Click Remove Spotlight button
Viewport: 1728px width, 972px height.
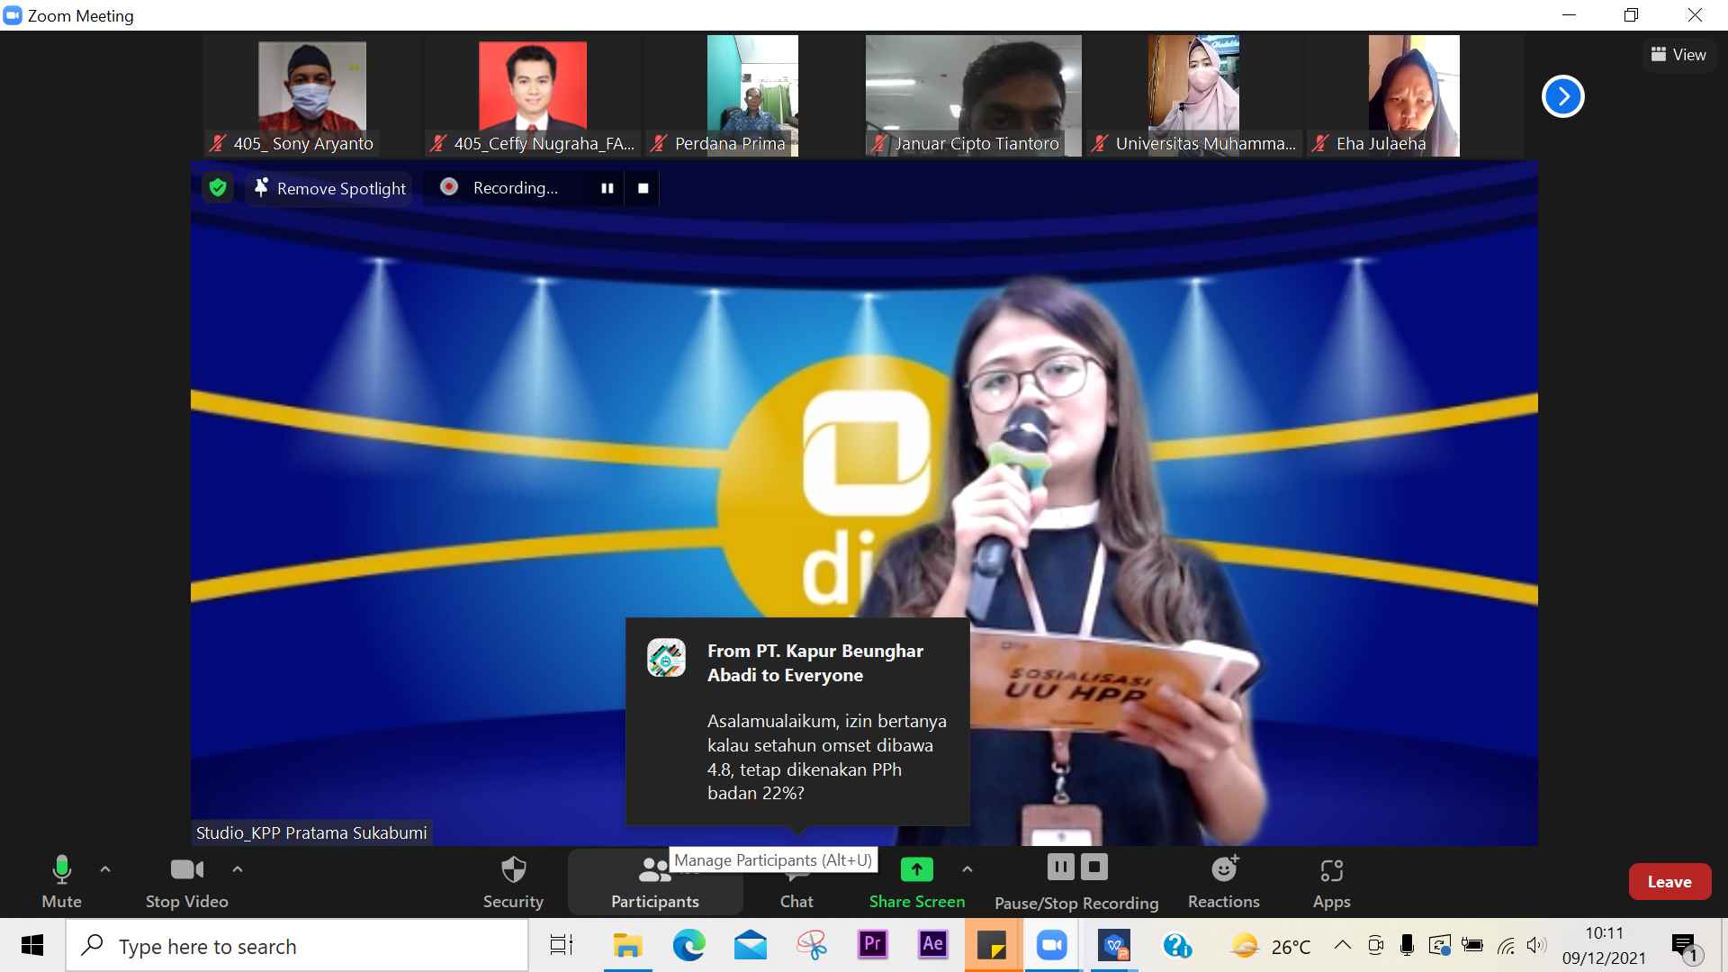click(x=329, y=188)
